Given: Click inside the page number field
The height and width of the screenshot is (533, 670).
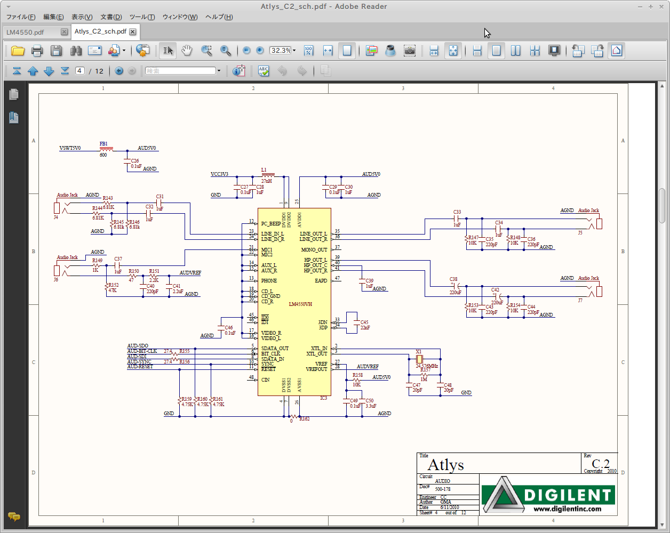Looking at the screenshot, I should tap(80, 70).
